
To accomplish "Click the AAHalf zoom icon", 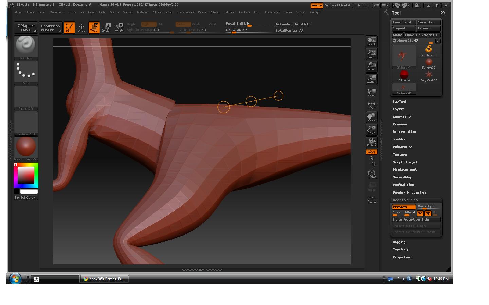I will [x=372, y=79].
